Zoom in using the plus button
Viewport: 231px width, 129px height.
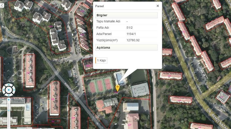click(9, 99)
